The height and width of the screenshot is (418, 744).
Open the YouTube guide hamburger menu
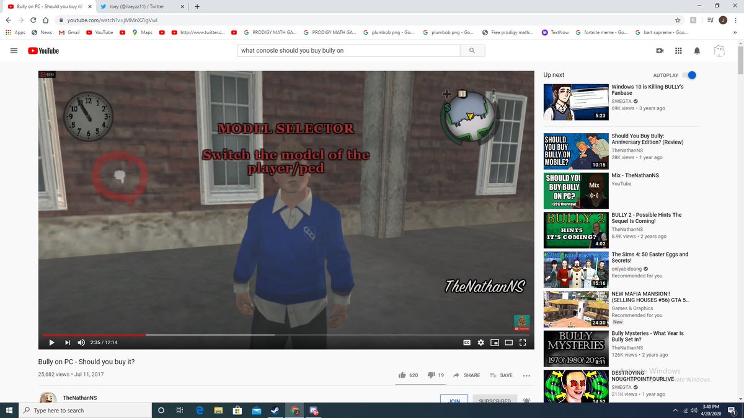14,51
